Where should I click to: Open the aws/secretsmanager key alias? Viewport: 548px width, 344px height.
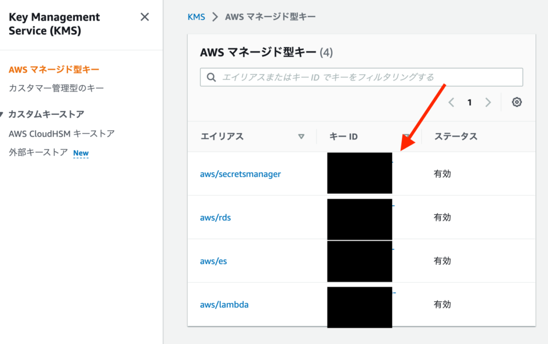[x=240, y=174]
